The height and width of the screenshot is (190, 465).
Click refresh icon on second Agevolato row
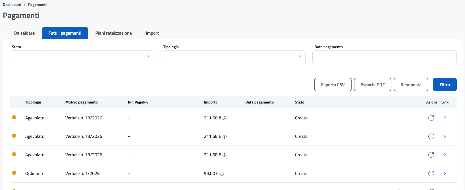point(431,136)
